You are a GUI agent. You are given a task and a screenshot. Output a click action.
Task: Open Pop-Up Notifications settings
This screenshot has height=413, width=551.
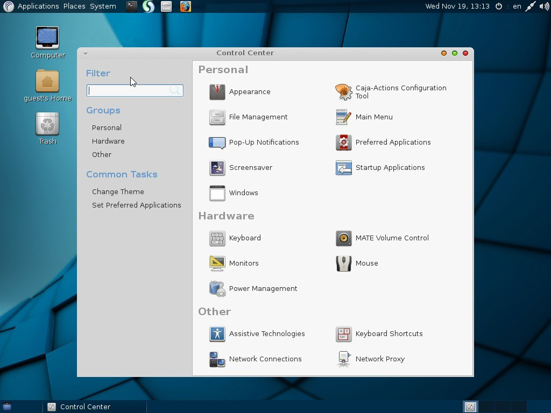(x=254, y=142)
